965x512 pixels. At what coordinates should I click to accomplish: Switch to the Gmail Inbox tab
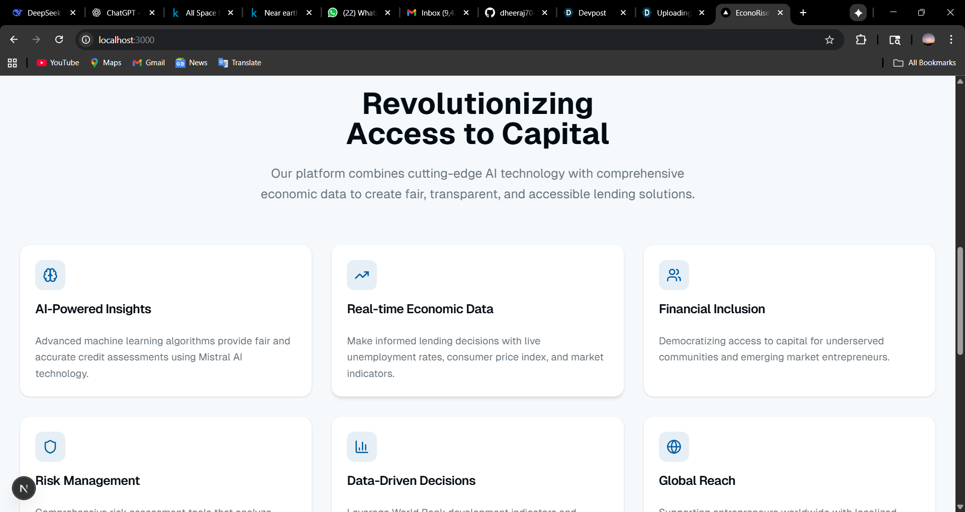pos(431,13)
